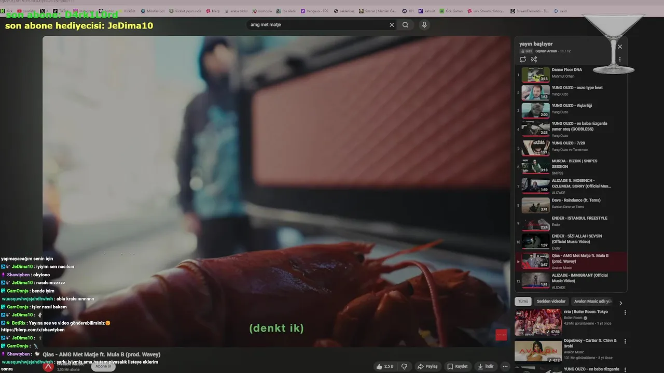Play 'YUNG OUZO - ouzo type beat' from the playlist
This screenshot has width=664, height=373.
click(x=571, y=93)
